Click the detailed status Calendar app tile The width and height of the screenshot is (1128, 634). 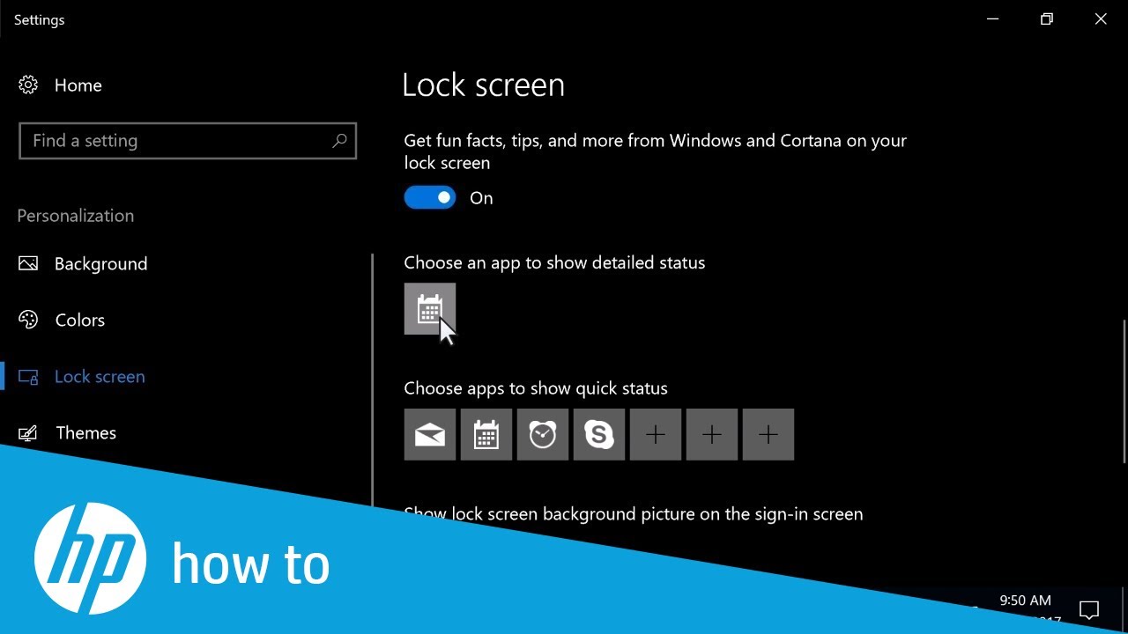point(429,308)
